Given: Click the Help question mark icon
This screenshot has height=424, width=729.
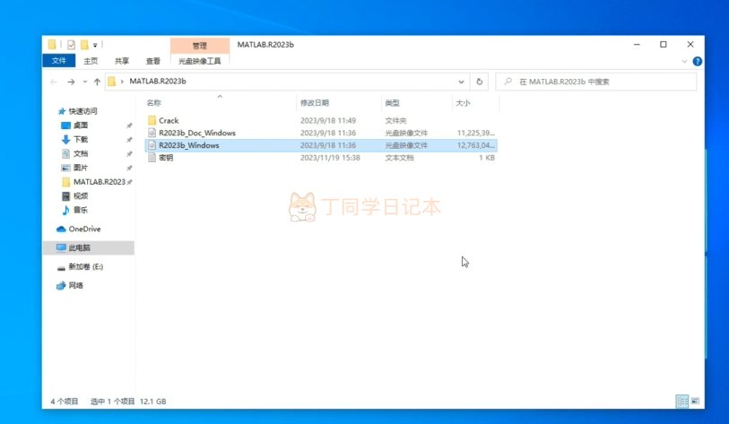Looking at the screenshot, I should 697,61.
